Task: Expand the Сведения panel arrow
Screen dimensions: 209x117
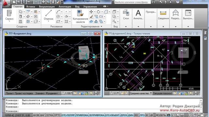Action: coord(163,27)
